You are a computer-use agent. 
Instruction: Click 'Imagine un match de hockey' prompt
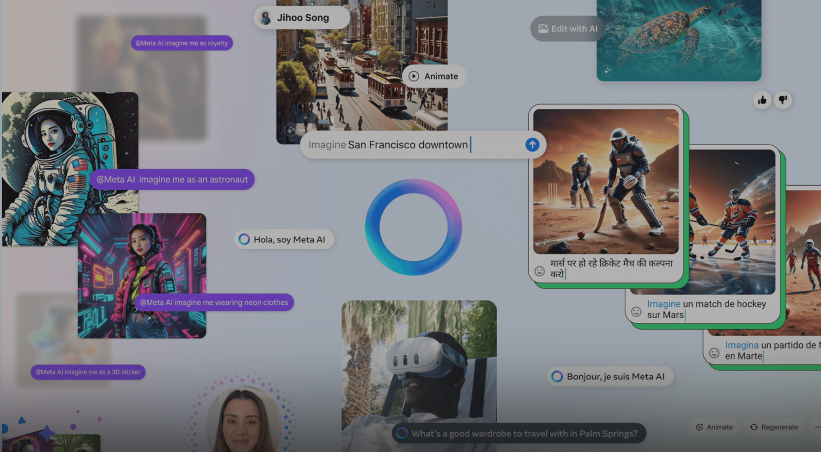(707, 309)
